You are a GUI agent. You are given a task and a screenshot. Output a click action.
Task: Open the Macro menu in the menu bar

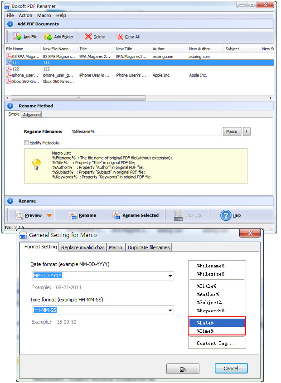[x=44, y=15]
